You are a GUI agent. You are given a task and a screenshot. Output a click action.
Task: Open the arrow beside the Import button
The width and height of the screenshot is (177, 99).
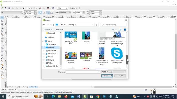(x=112, y=76)
